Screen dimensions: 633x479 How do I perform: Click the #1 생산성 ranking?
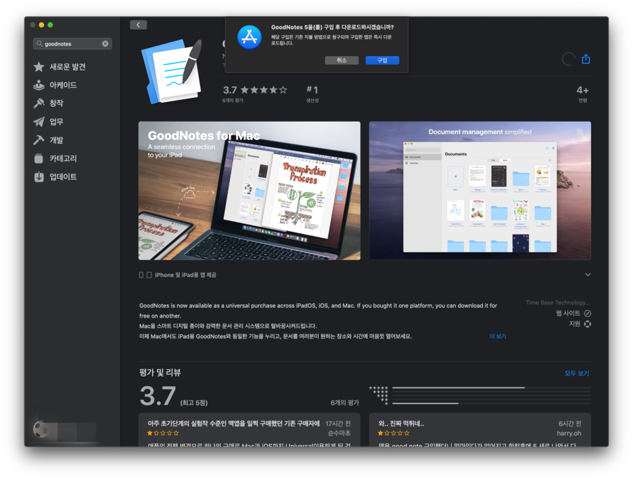(x=312, y=93)
